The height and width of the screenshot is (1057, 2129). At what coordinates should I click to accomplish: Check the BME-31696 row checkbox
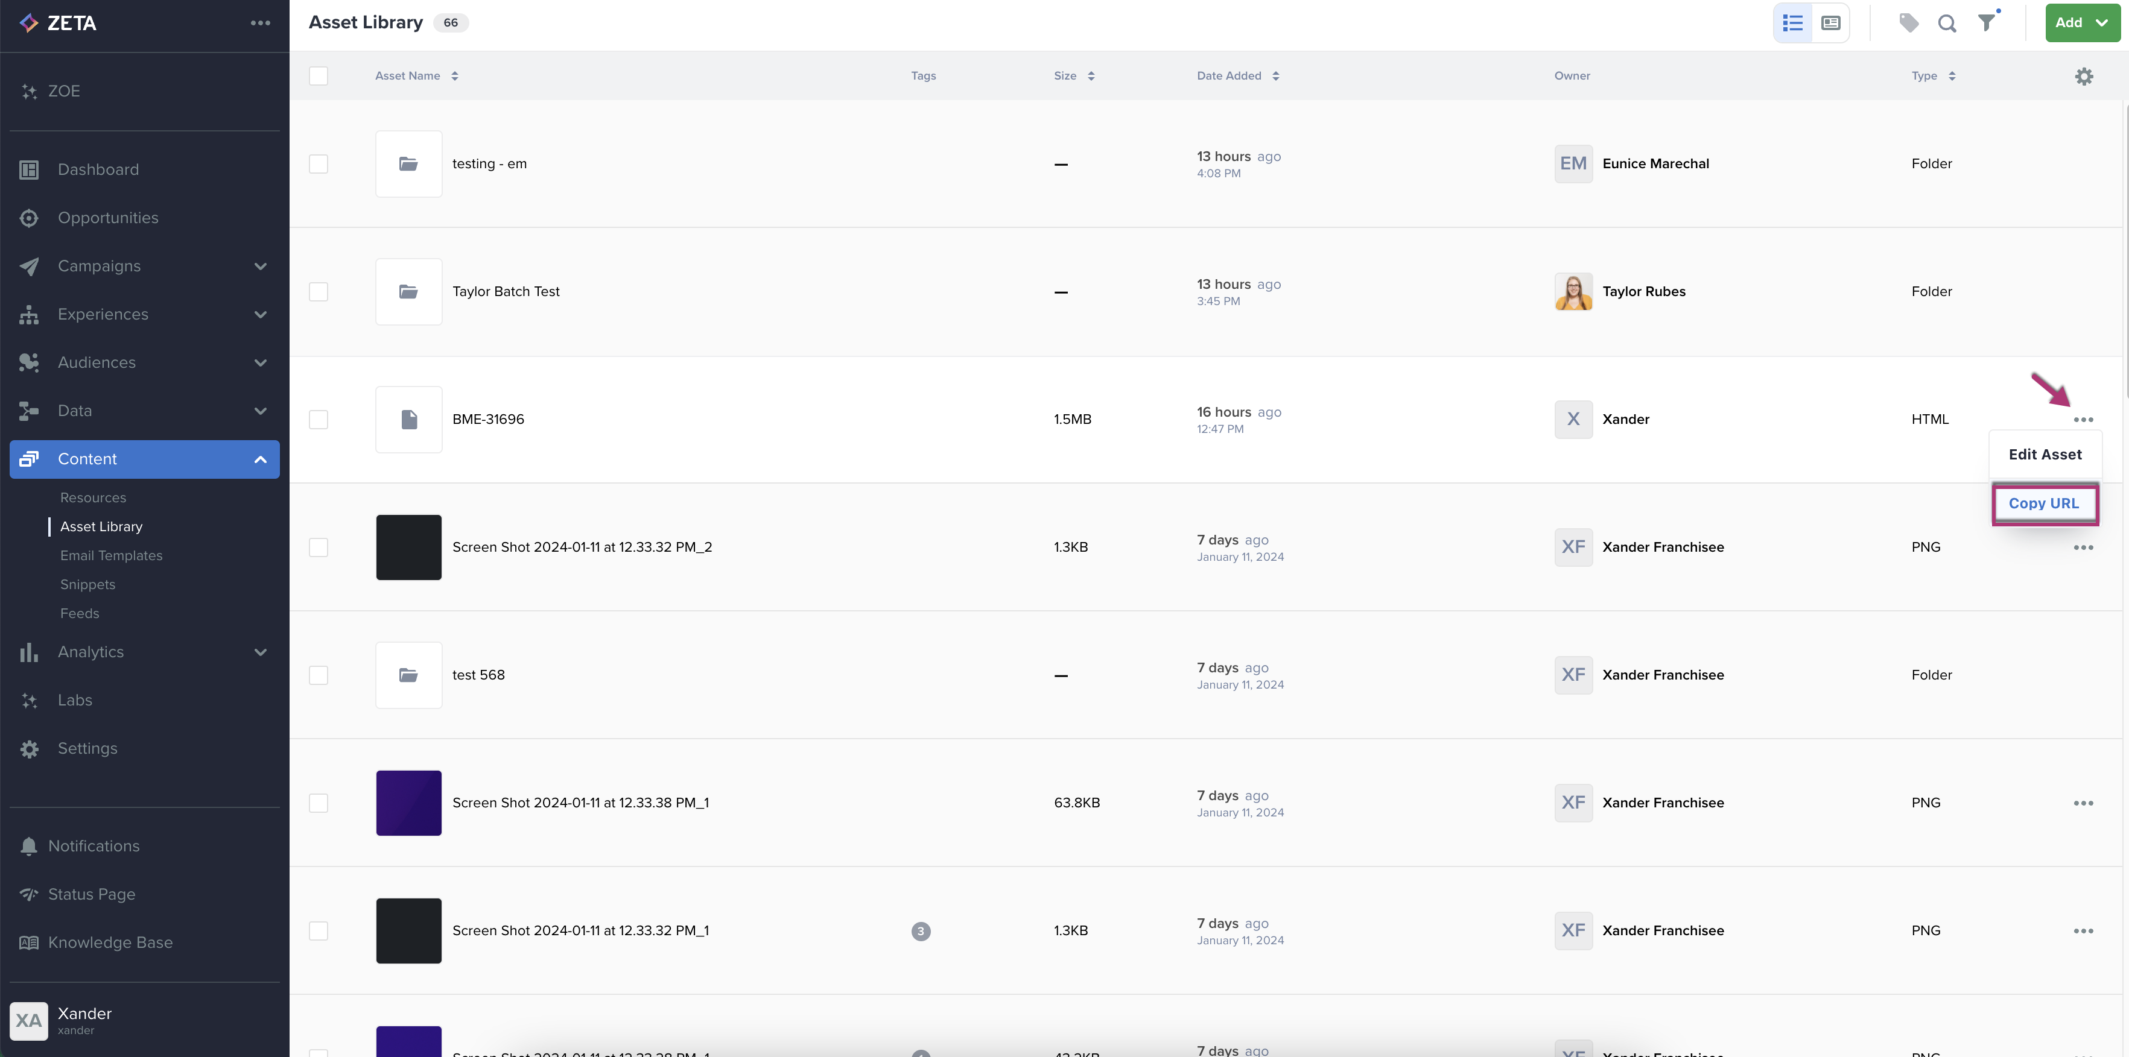(x=318, y=420)
